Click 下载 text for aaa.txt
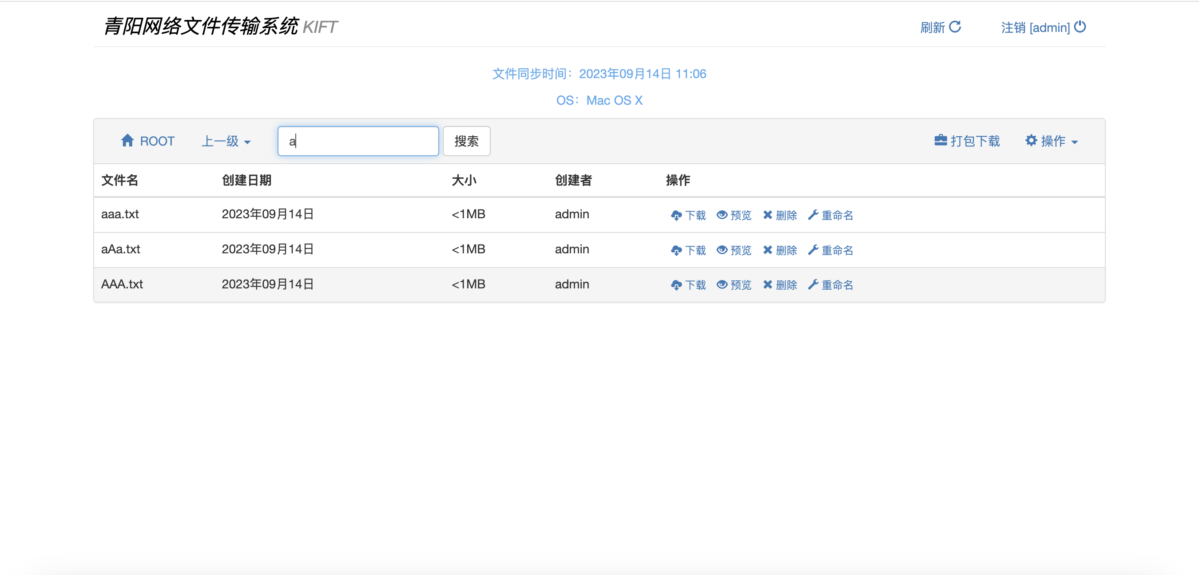 [695, 215]
